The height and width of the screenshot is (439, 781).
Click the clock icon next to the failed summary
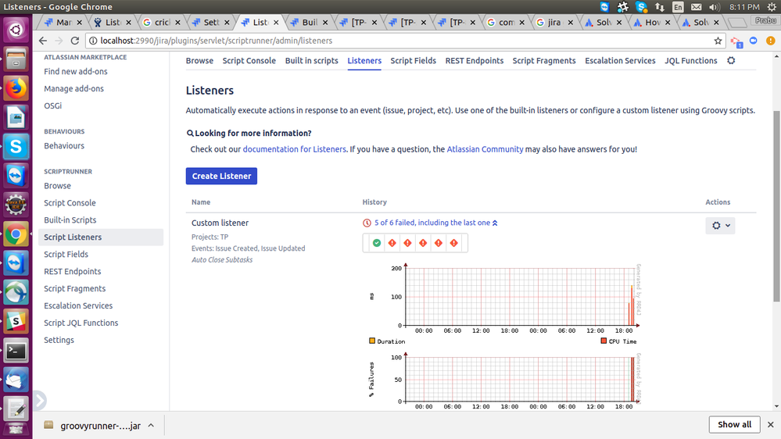point(367,223)
